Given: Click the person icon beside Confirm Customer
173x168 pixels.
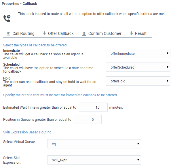Looking at the screenshot, I should pyautogui.click(x=84, y=34).
